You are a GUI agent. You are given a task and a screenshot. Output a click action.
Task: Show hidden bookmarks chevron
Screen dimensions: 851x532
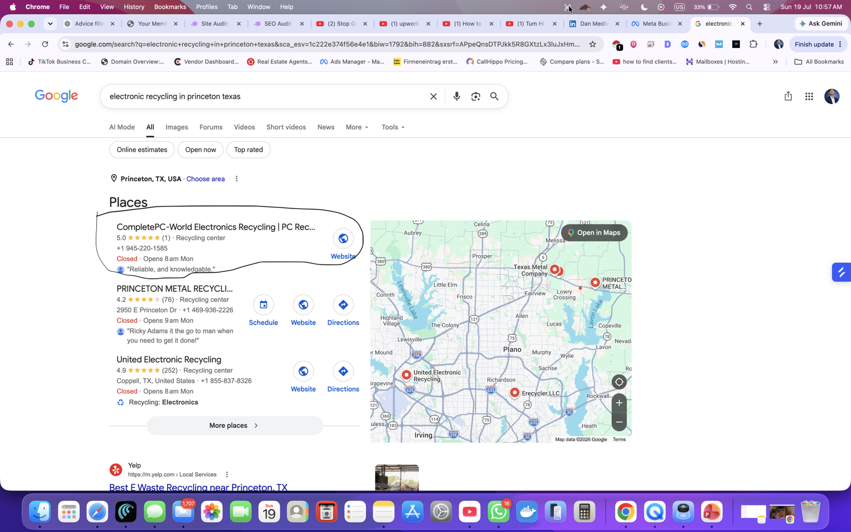[x=775, y=62]
